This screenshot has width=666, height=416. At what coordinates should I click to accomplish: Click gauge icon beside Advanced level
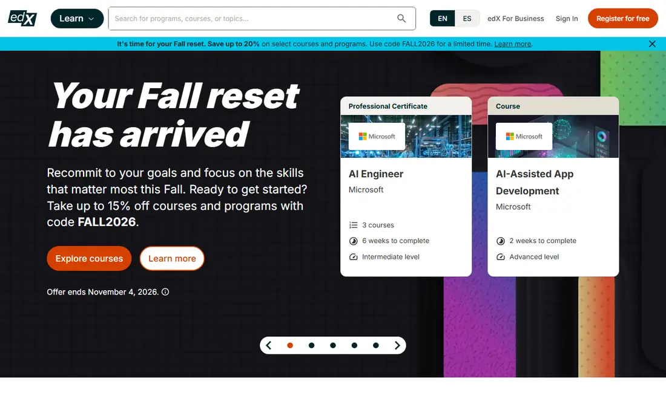point(501,257)
